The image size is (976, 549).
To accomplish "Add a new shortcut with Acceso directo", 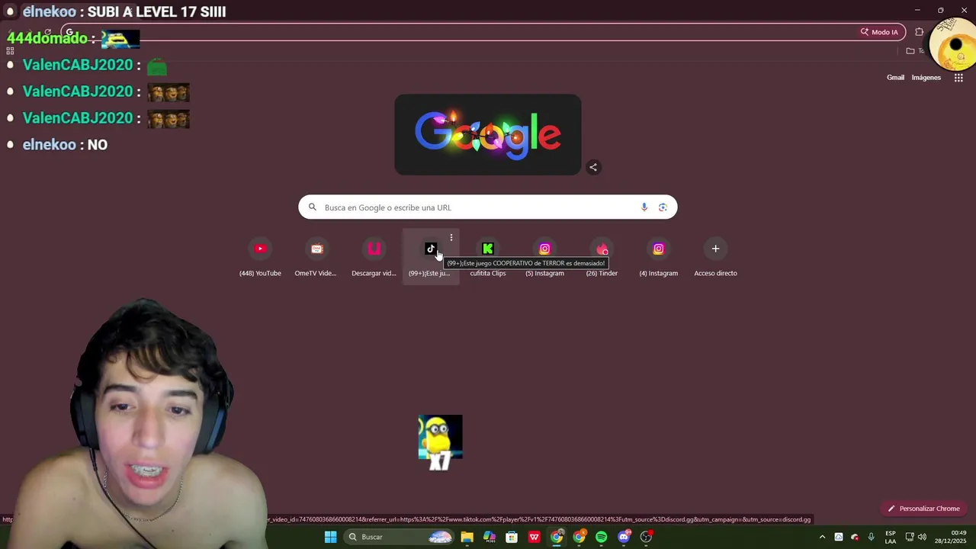I will [715, 257].
